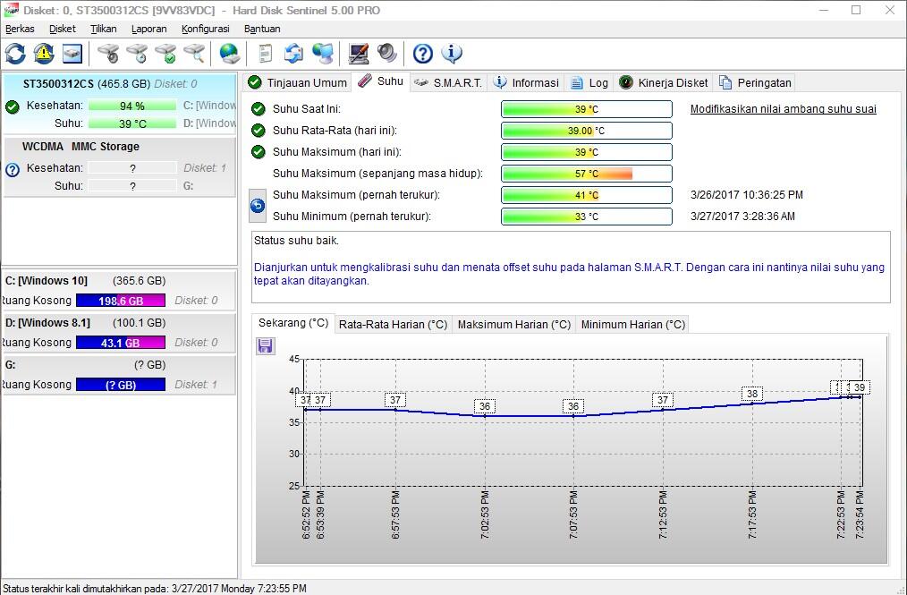Click the blue info bubble icon
907x595 pixels.
point(452,54)
